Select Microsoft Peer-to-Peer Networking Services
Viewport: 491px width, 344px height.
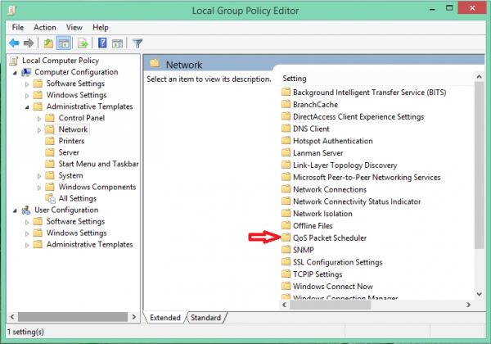tap(367, 178)
